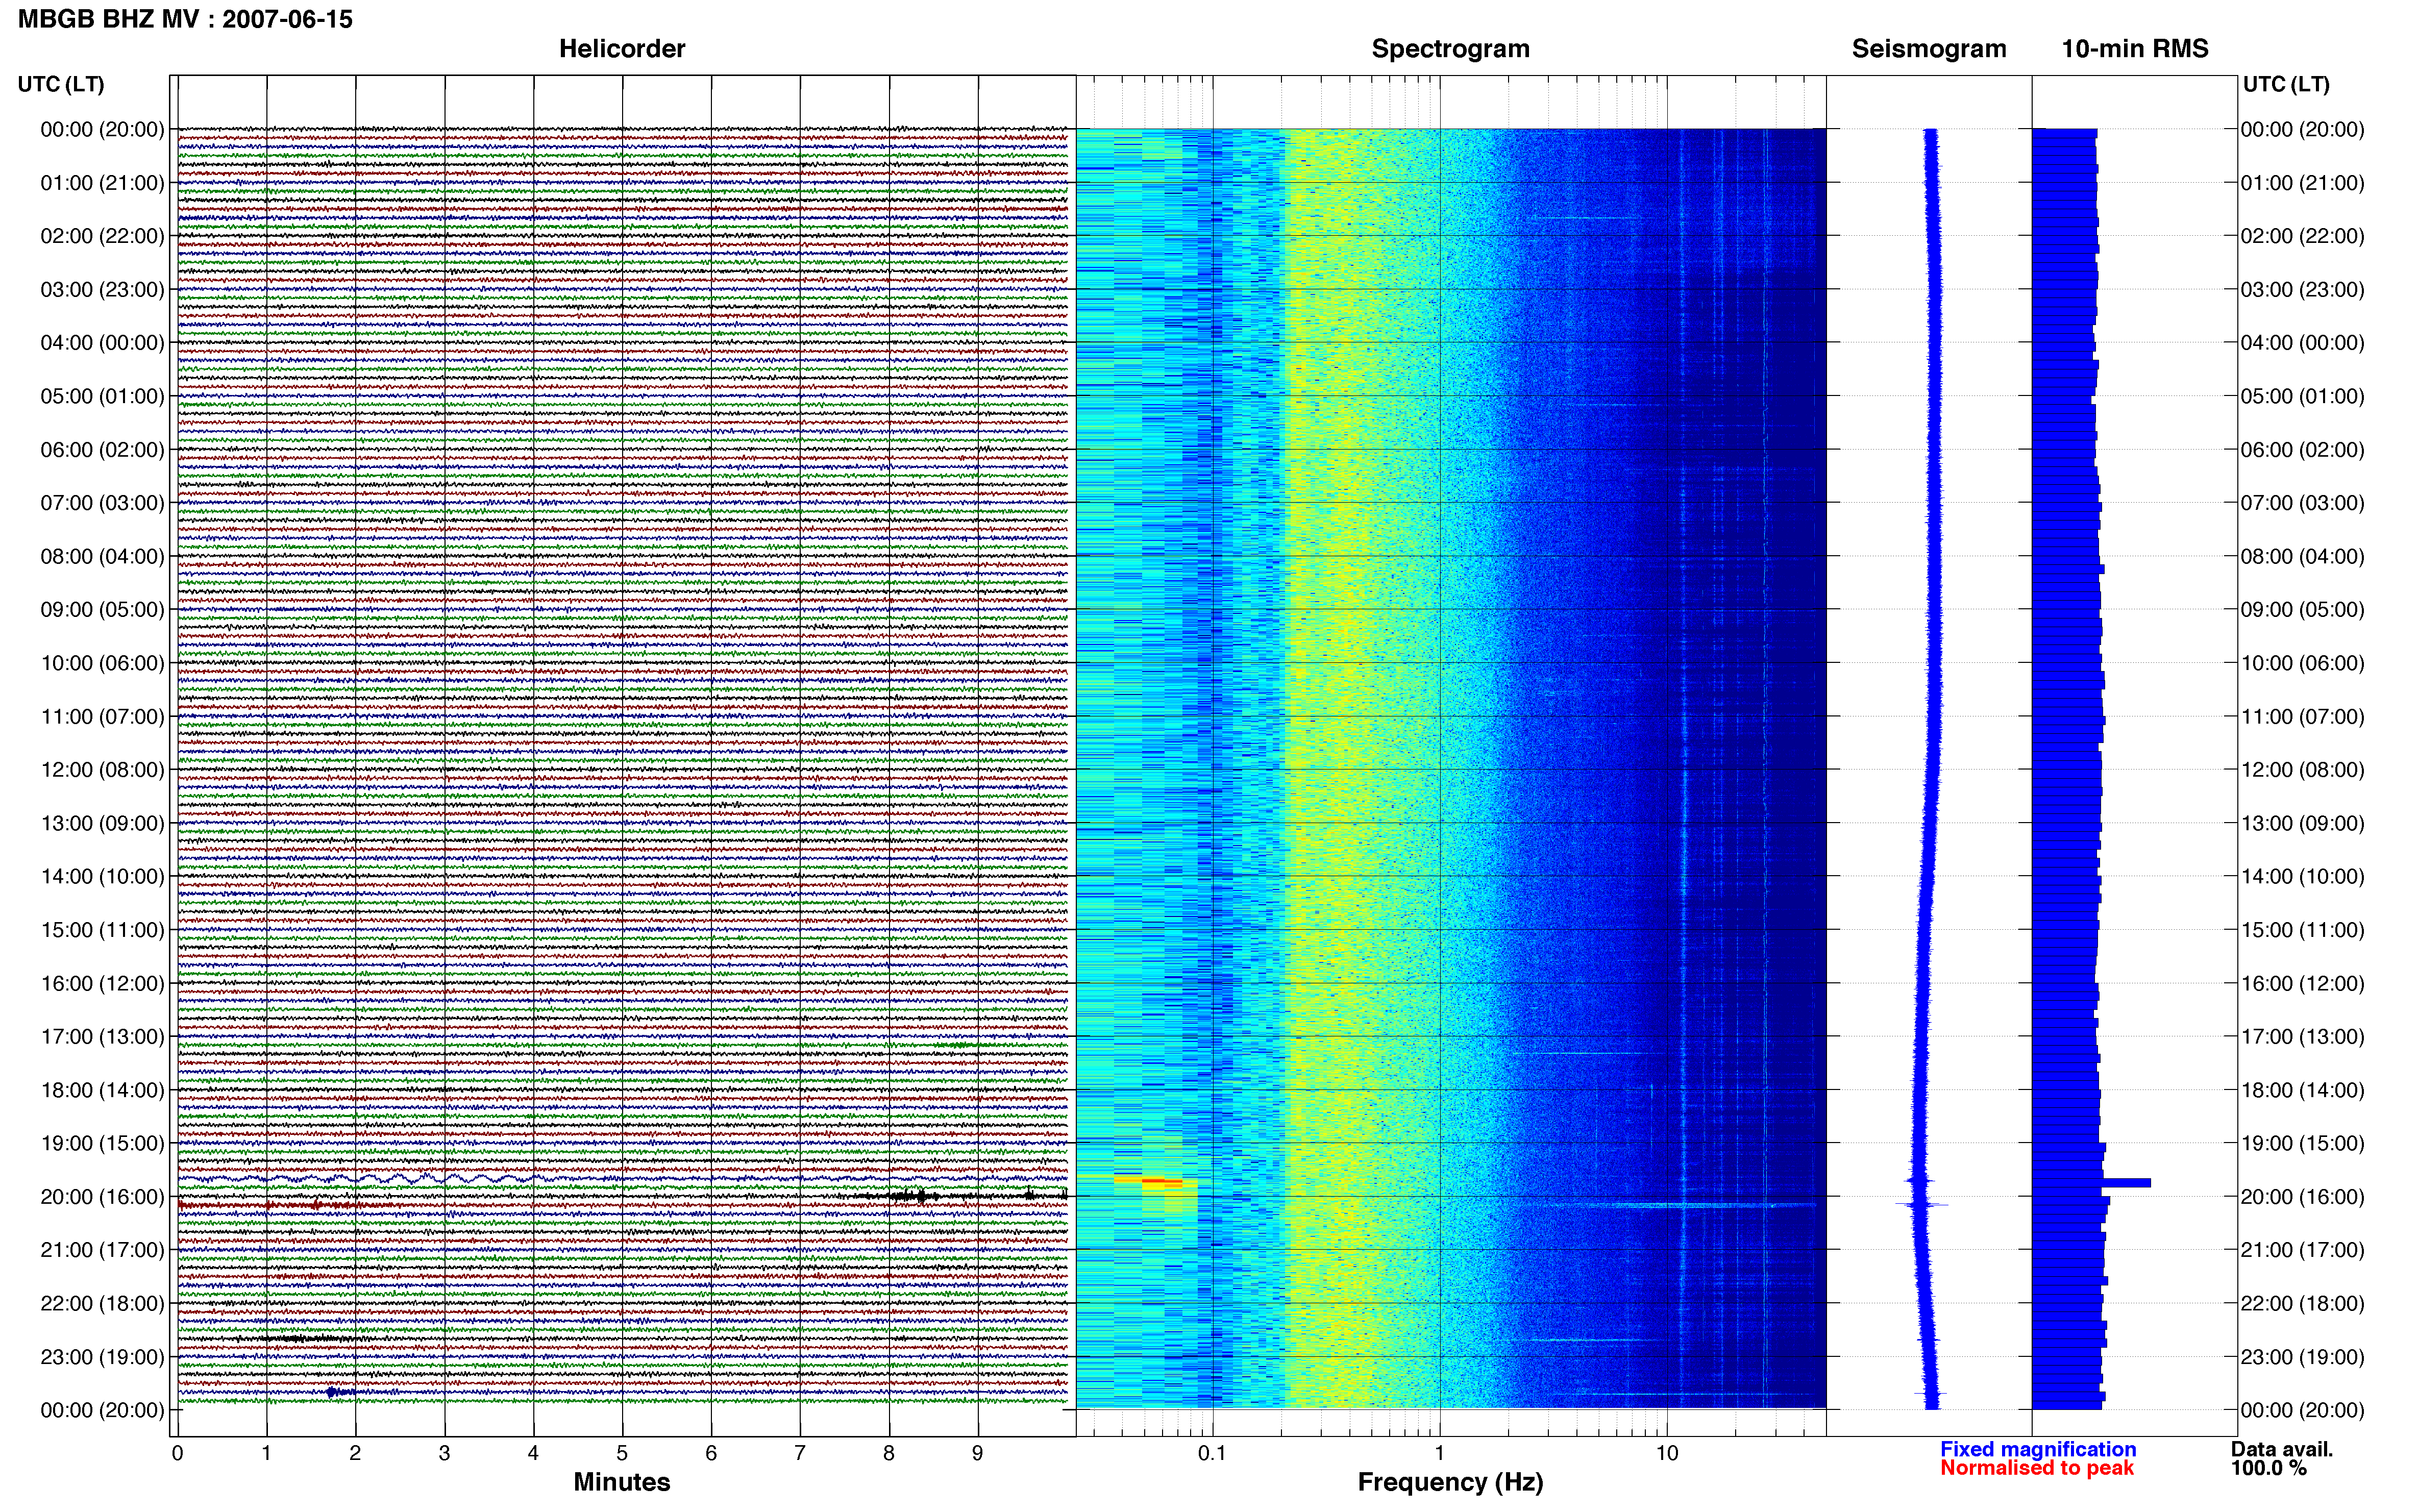Select the 'UTC (LT)' label beside 10-min RMS

point(2286,84)
